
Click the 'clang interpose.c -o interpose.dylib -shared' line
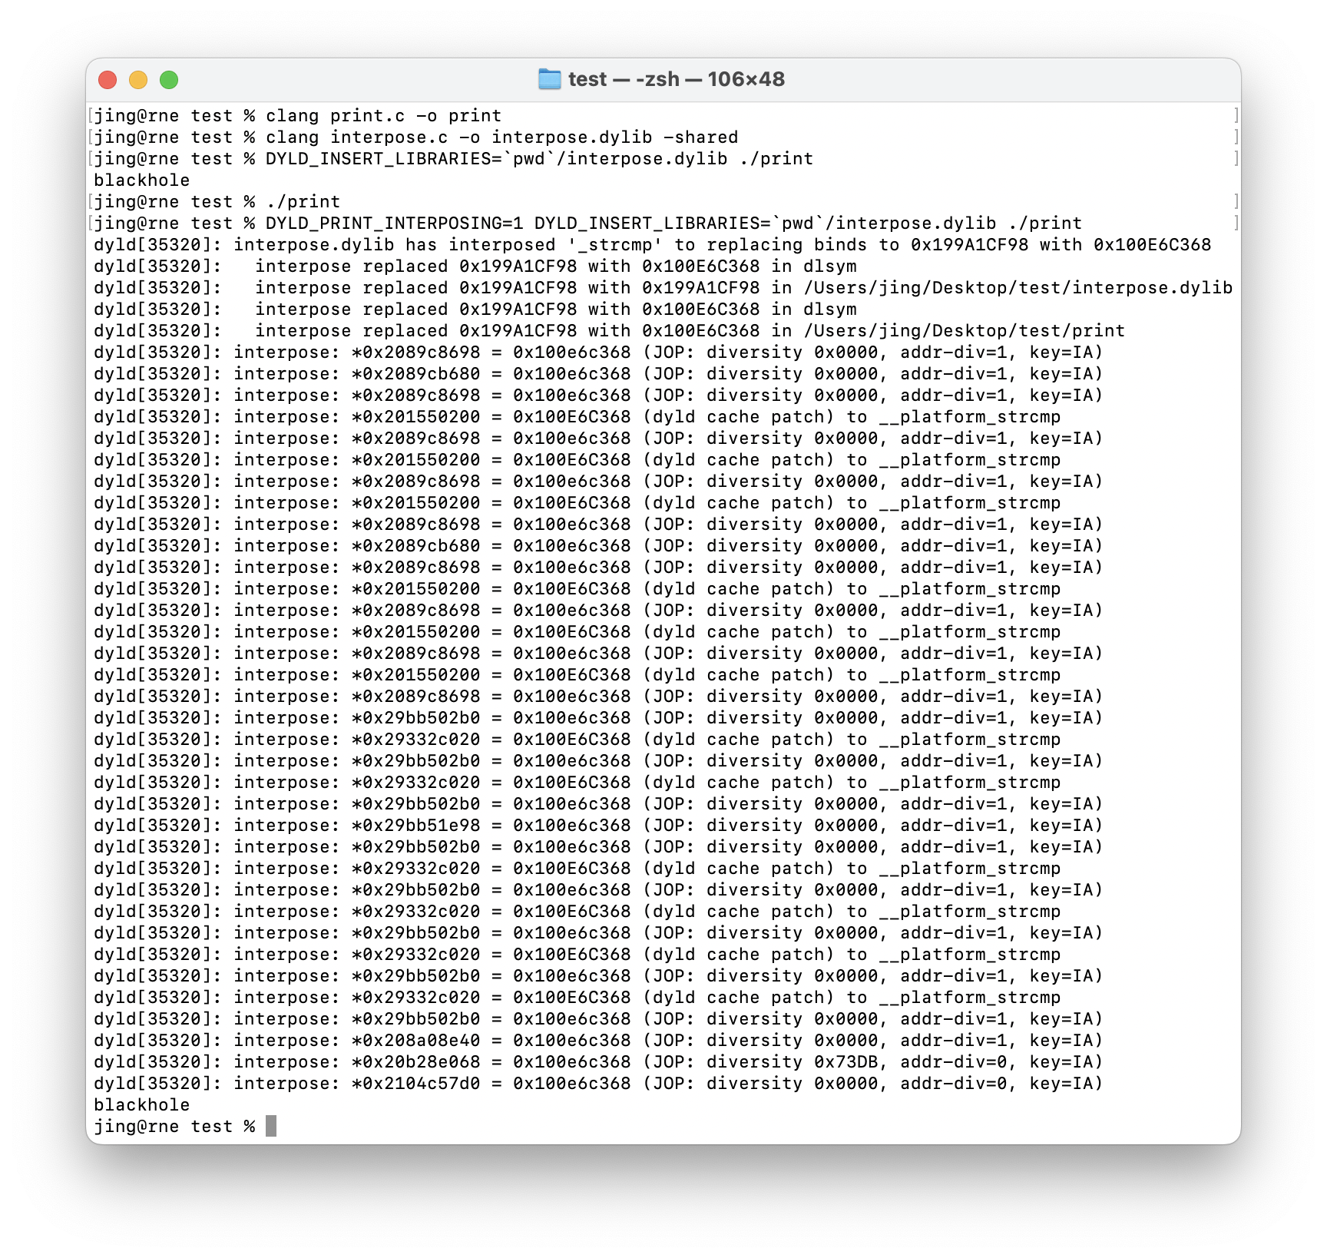pyautogui.click(x=501, y=137)
